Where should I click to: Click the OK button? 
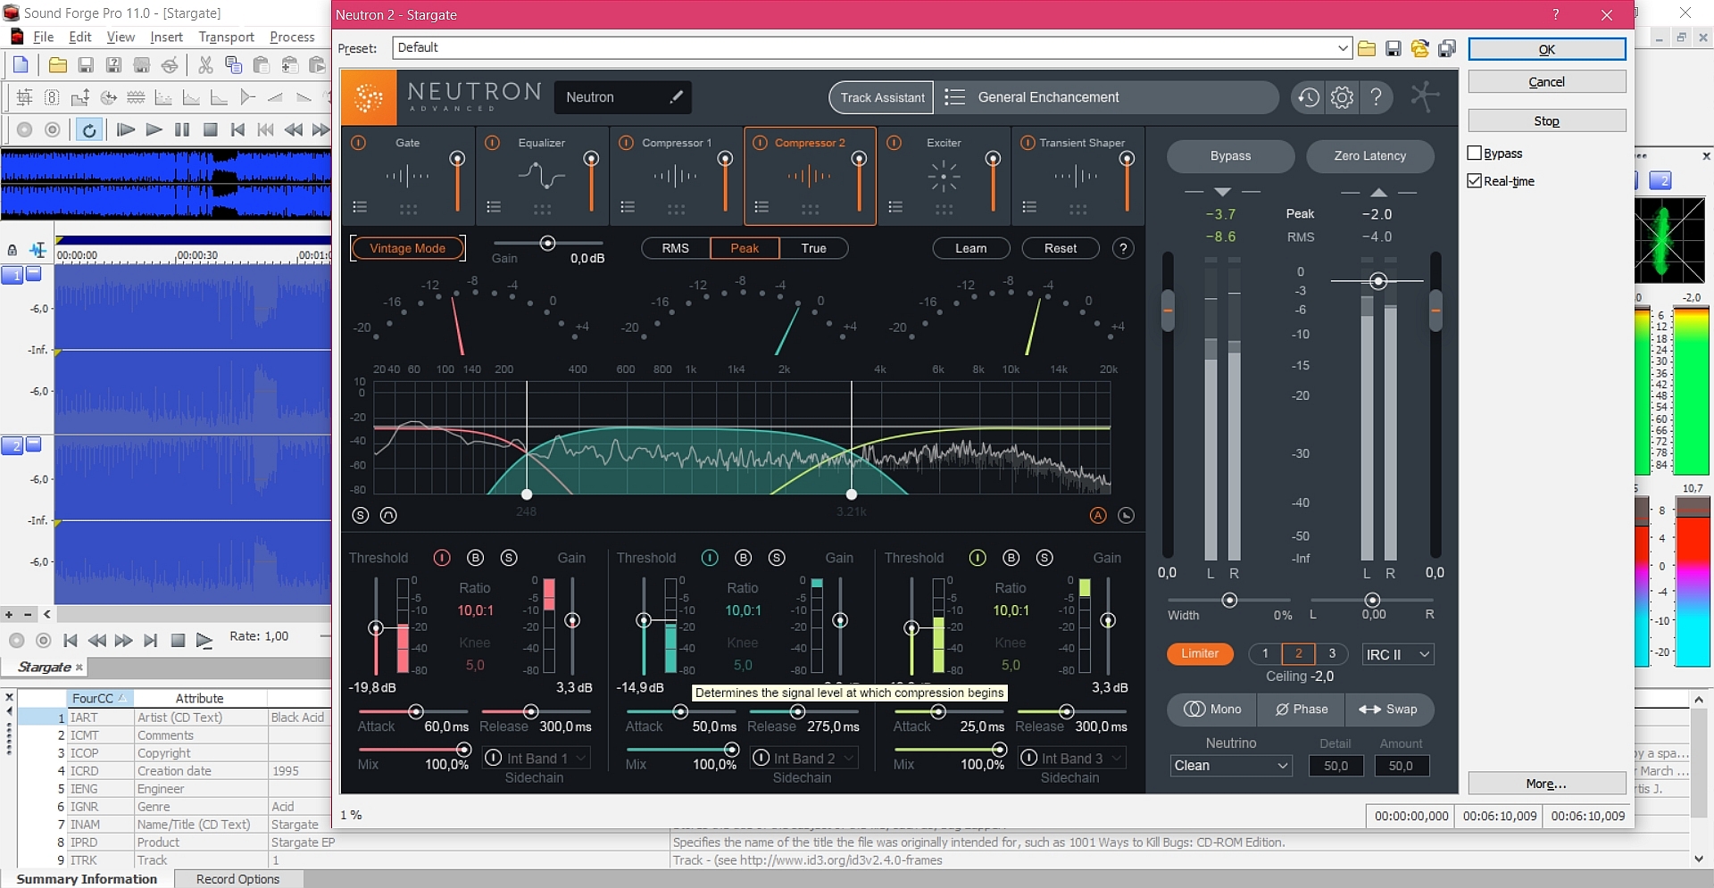pyautogui.click(x=1546, y=50)
